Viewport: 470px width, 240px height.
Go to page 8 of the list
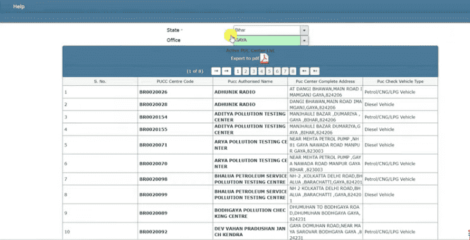293,71
